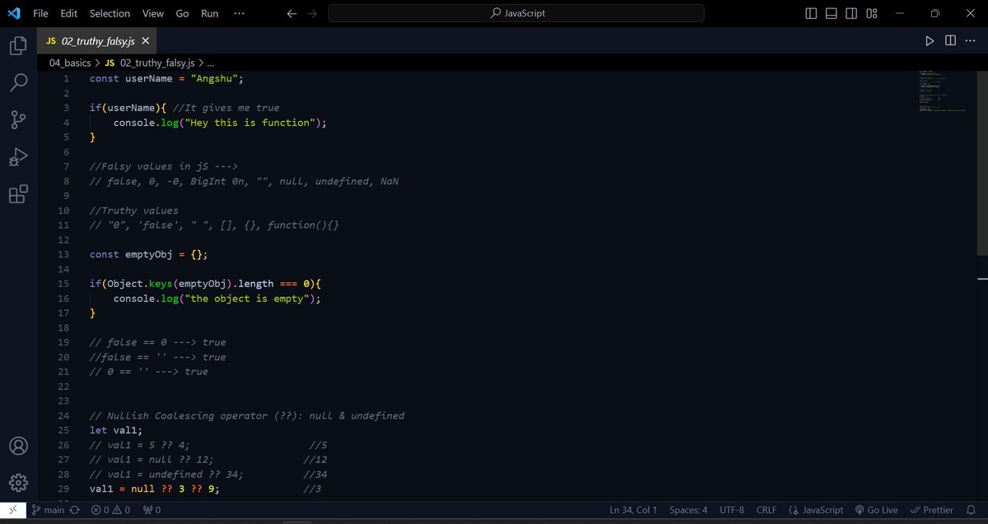This screenshot has height=524, width=988.
Task: Change indentation via Spaces: 4
Action: (x=688, y=510)
